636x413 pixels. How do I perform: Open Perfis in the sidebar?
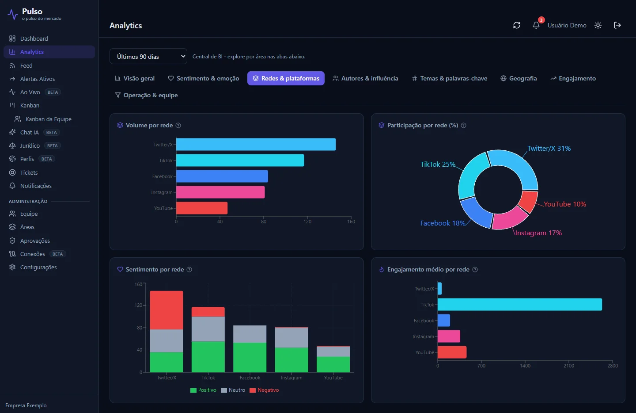49,159
